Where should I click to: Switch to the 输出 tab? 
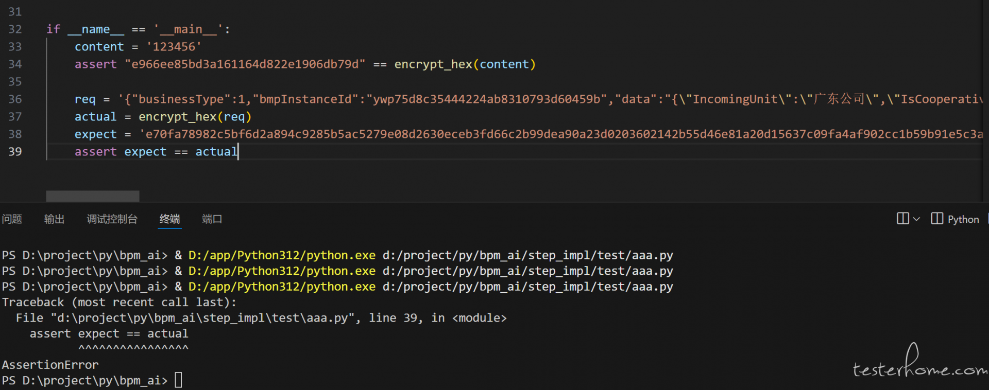pos(54,219)
